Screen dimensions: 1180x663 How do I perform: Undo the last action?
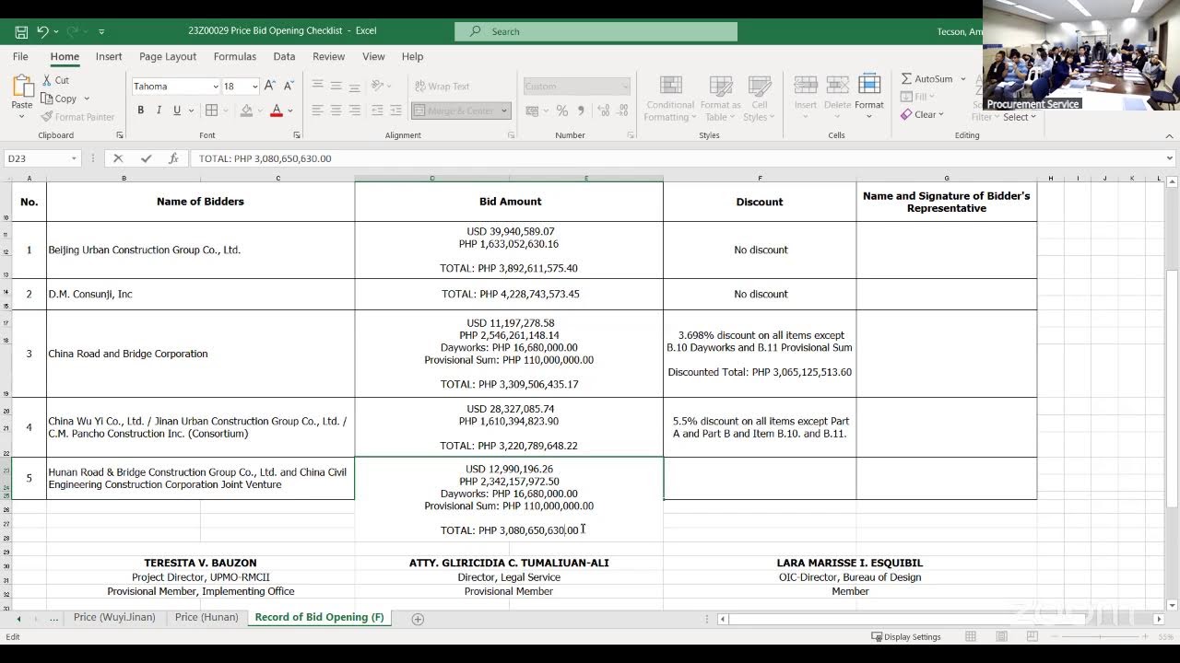(x=42, y=31)
